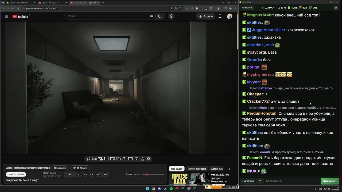Mute the playing YouTube tab via speaker icon
This screenshot has width=342, height=192.
coord(95,3)
